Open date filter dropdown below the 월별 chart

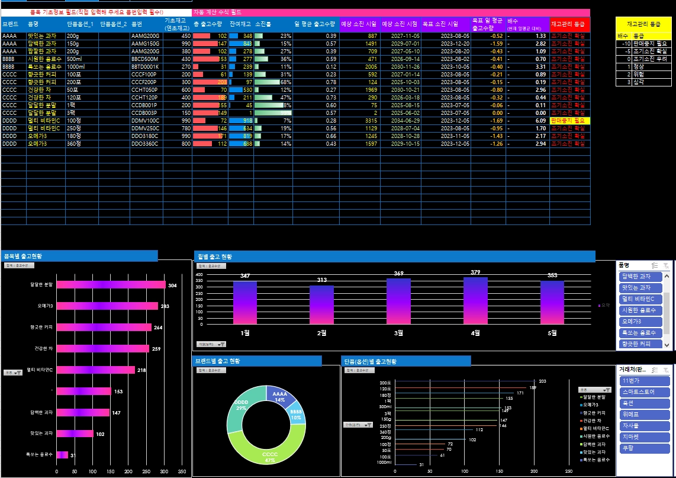coord(211,344)
